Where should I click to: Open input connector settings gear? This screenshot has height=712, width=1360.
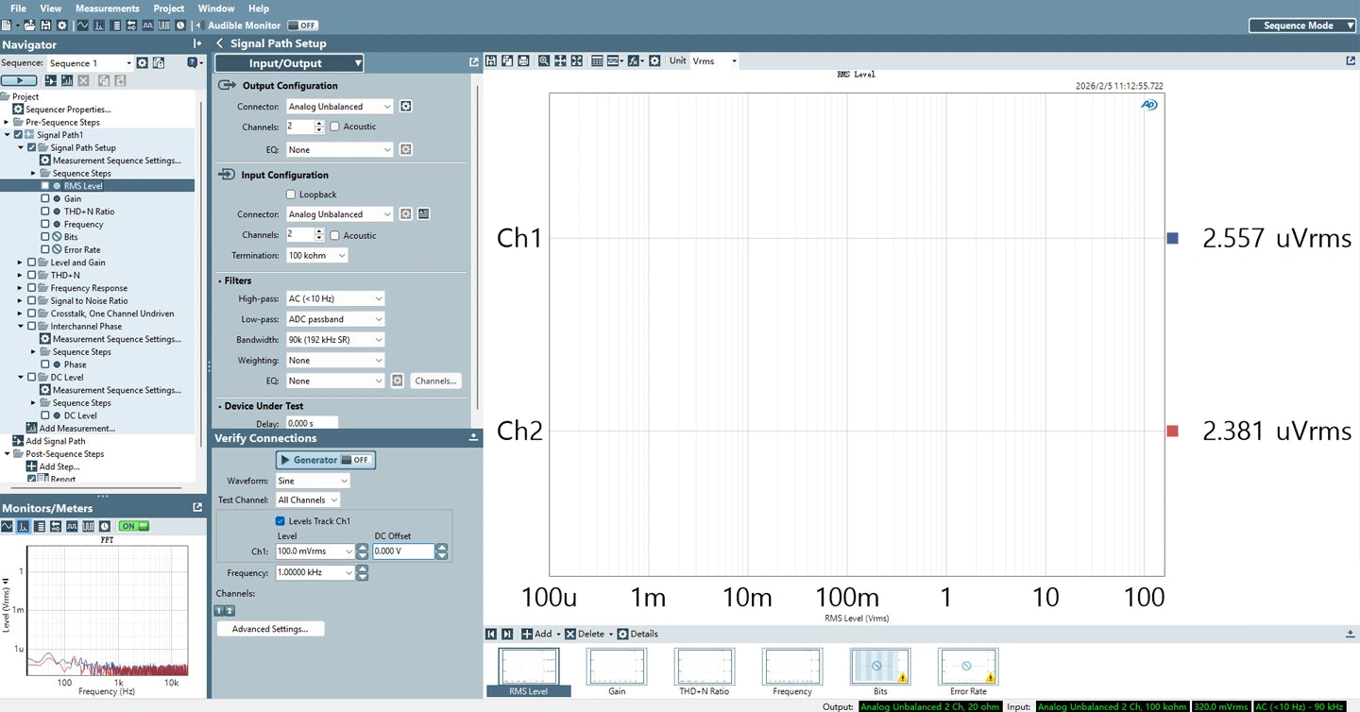coord(406,214)
